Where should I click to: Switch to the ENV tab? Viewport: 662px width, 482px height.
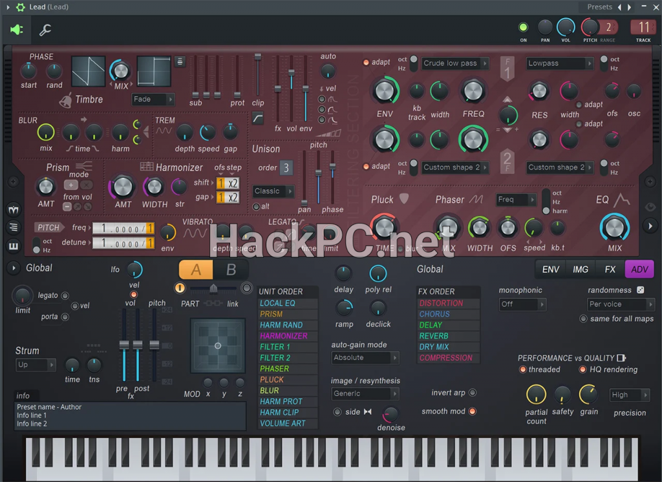pos(550,269)
